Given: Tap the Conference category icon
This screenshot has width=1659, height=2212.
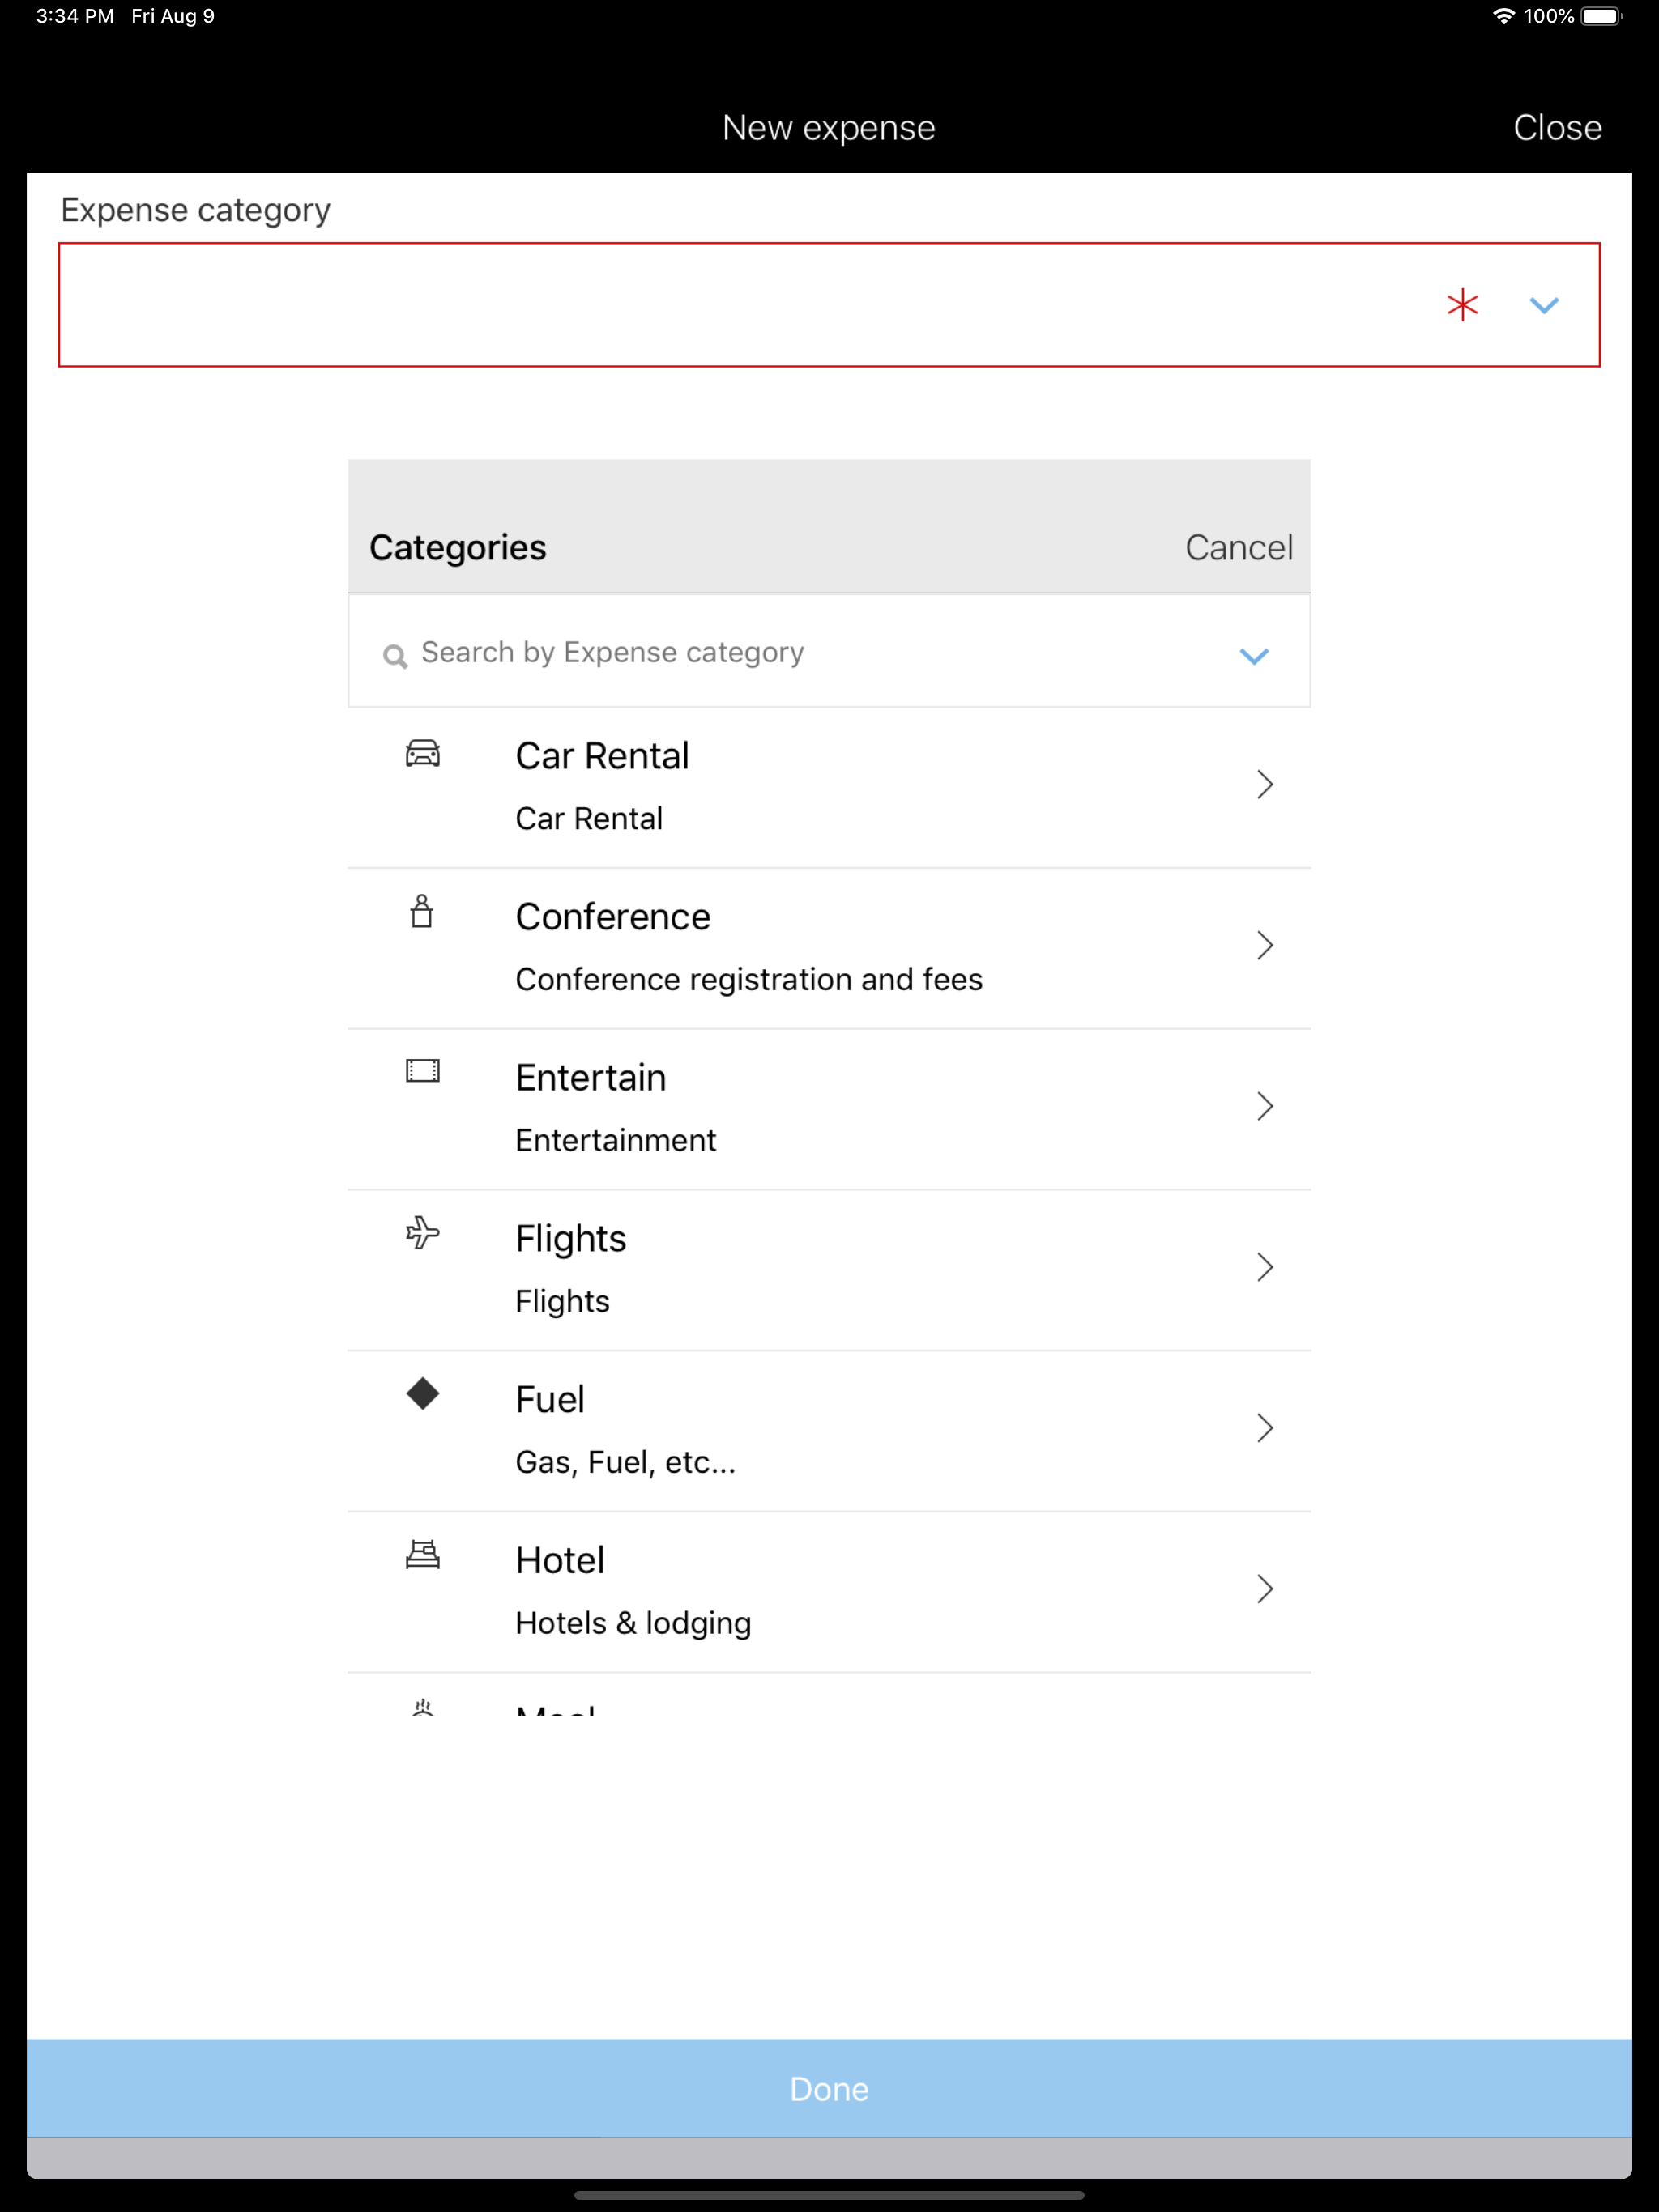Looking at the screenshot, I should [422, 912].
